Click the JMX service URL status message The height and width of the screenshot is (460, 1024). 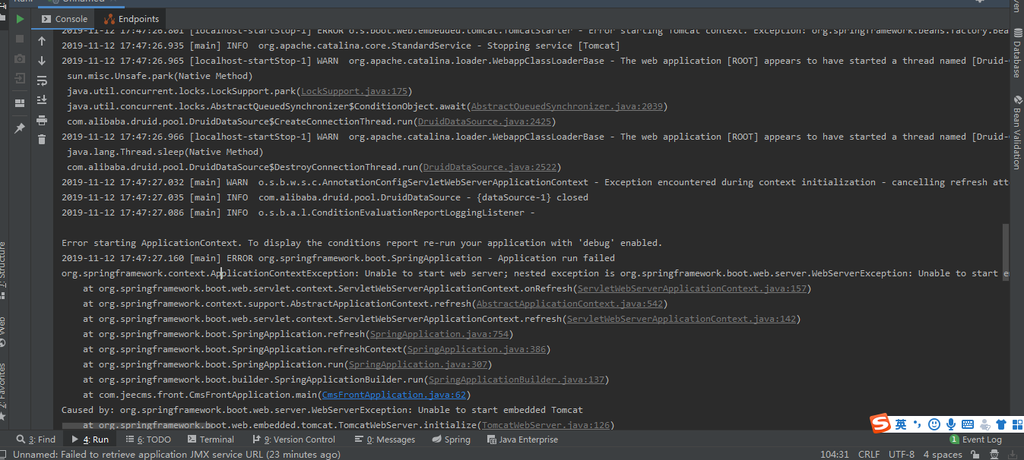pyautogui.click(x=176, y=454)
